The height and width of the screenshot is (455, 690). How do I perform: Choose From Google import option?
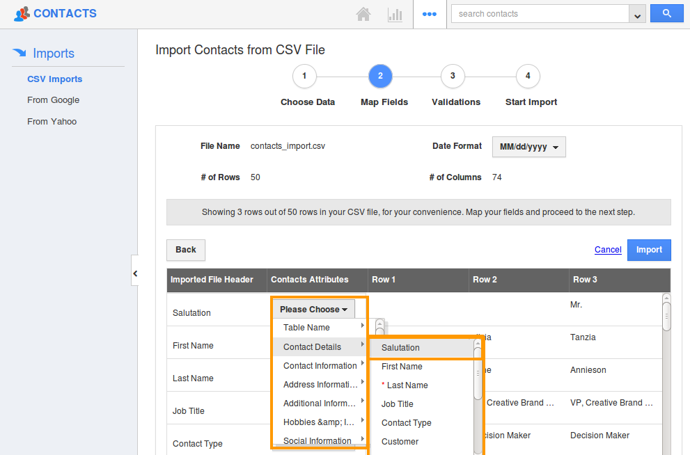pos(53,100)
